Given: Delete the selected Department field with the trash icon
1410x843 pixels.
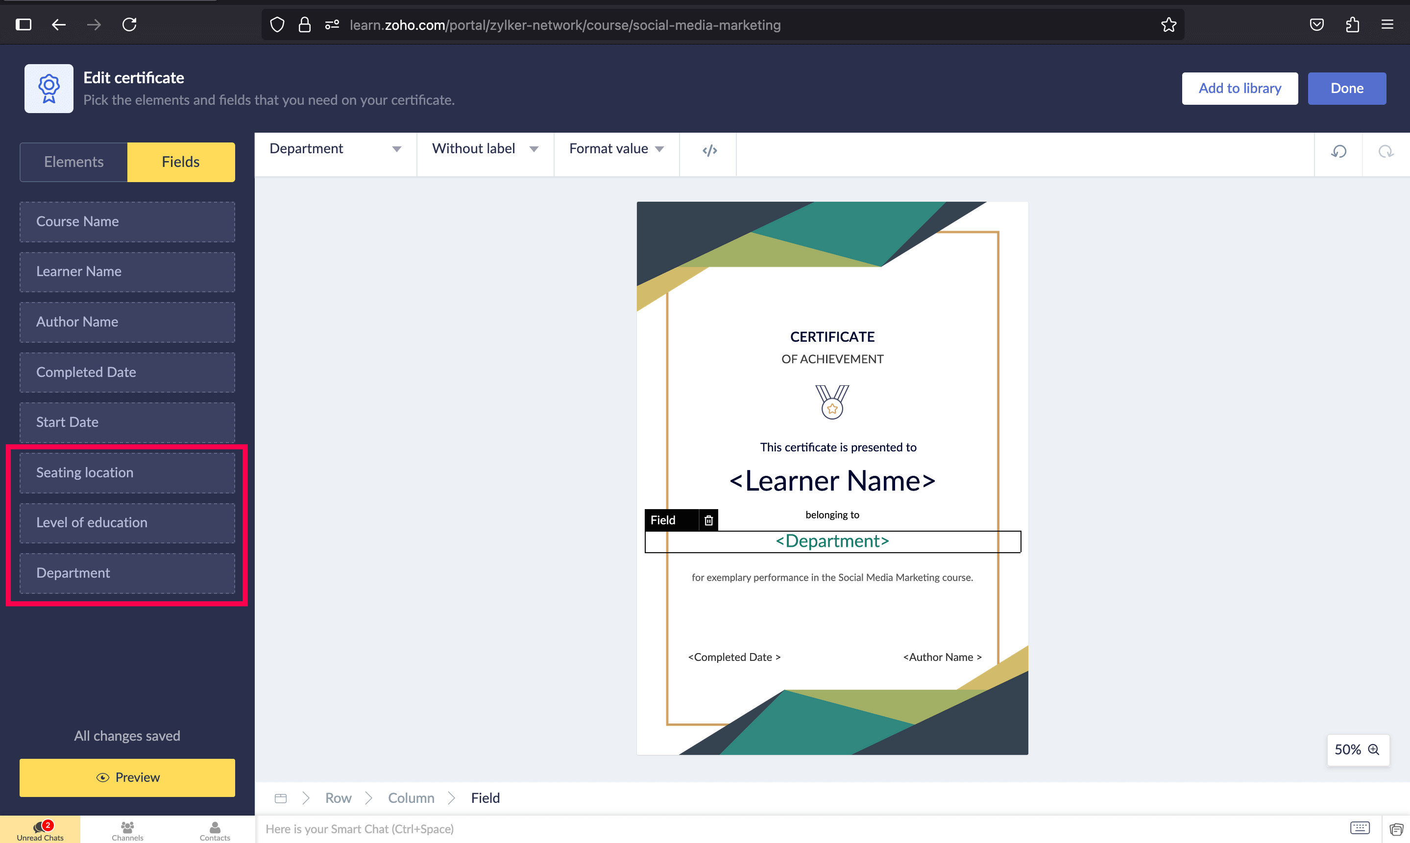Looking at the screenshot, I should [x=708, y=520].
